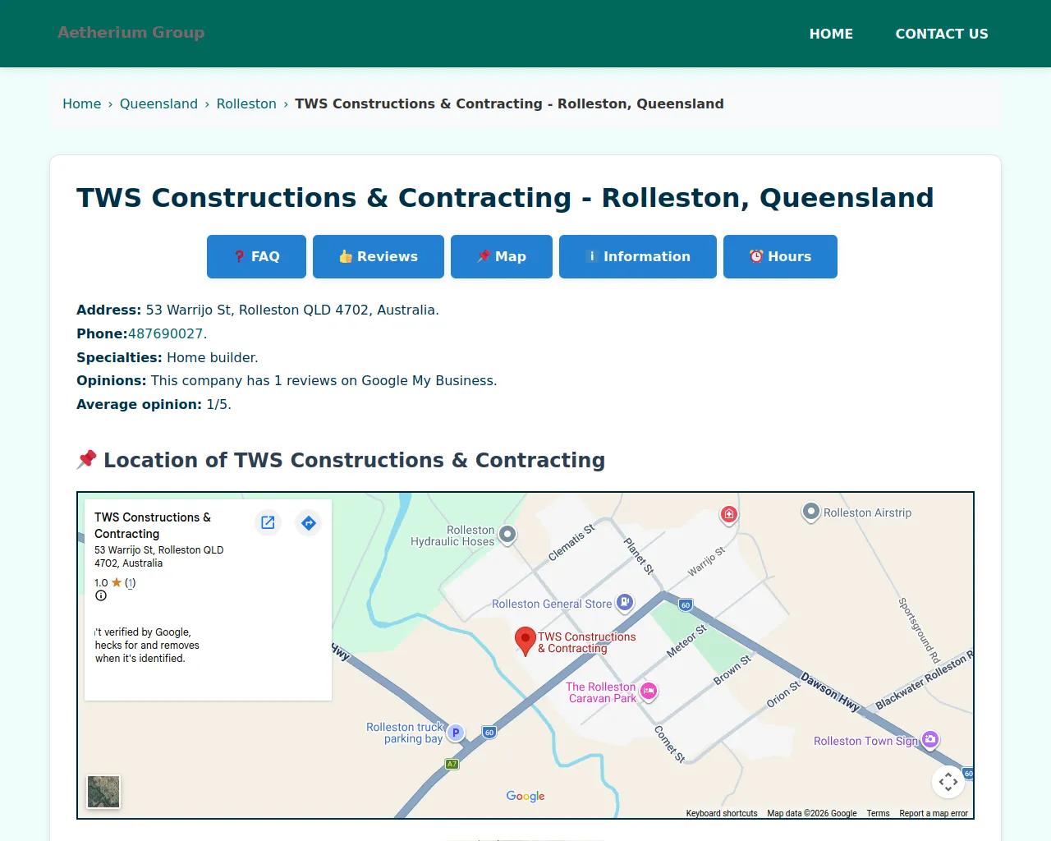Open the CONTACT US menu item

pyautogui.click(x=941, y=34)
